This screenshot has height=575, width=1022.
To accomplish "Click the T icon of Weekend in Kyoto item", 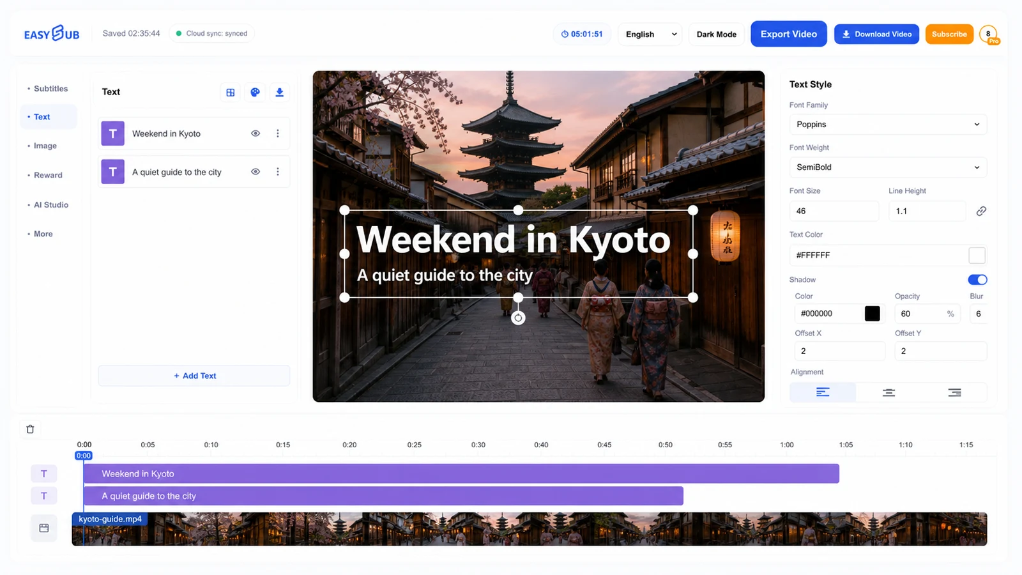I will click(x=113, y=134).
